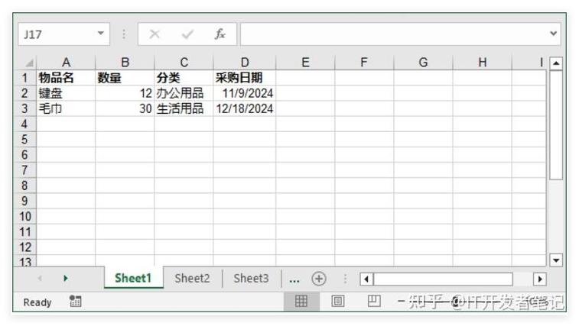This screenshot has width=579, height=326.
Task: Click next sheet navigation arrow
Action: tap(65, 278)
